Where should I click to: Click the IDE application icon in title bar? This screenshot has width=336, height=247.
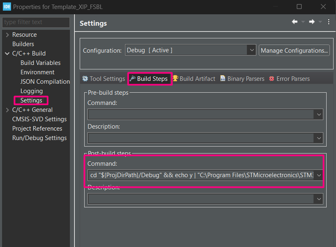7,7
